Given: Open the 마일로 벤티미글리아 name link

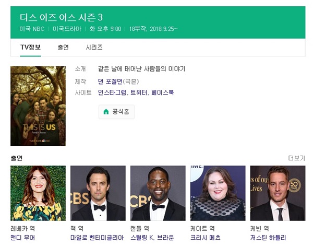Looking at the screenshot, I should [x=97, y=238].
